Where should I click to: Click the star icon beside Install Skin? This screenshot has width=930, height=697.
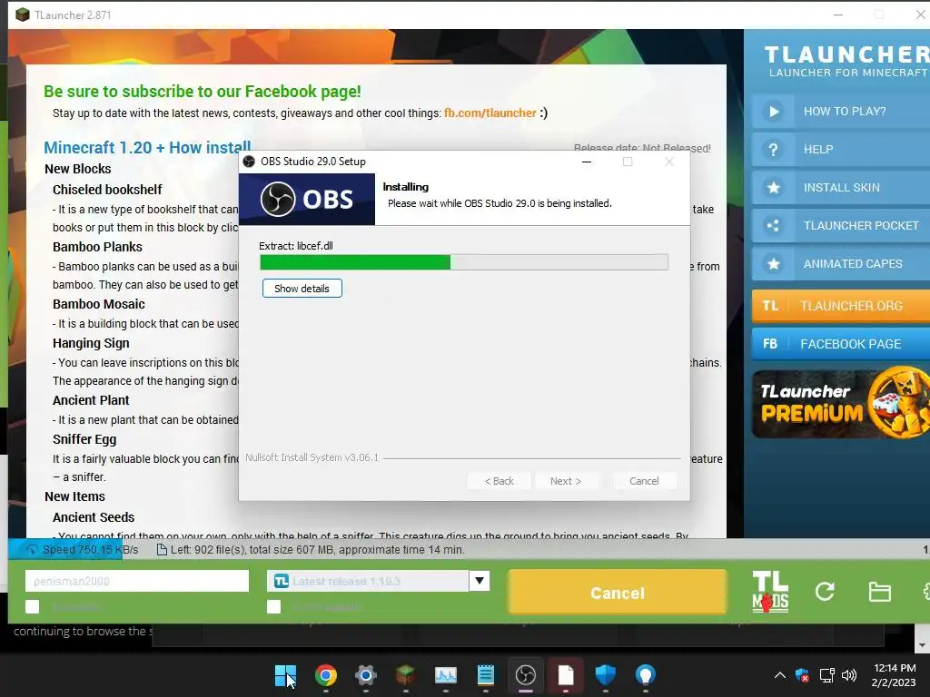774,188
